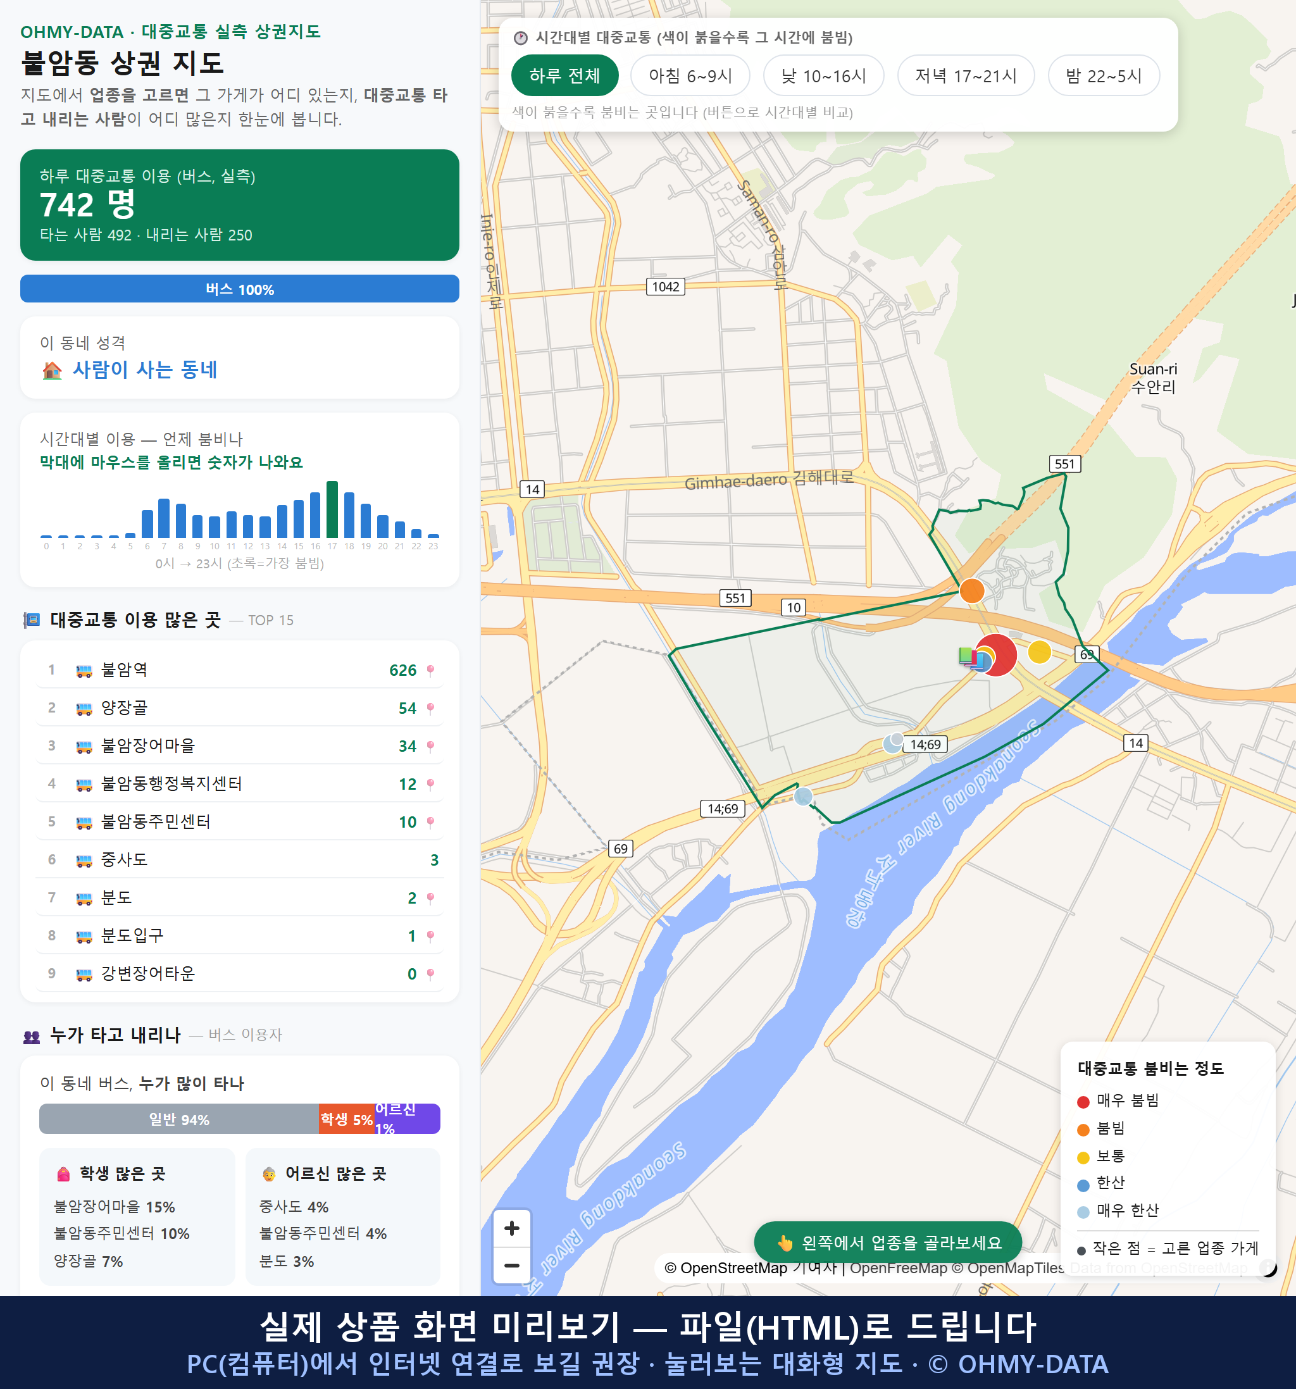Open the OpenStreetMap attribution link
Screen dimensions: 1296x1389
[x=733, y=1268]
